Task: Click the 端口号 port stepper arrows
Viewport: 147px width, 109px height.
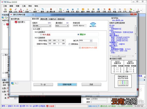Action: (x=91, y=41)
